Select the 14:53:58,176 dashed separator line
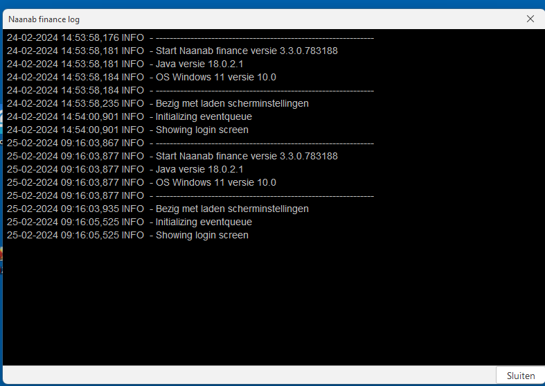Viewport: 545px width, 386px height. point(190,37)
